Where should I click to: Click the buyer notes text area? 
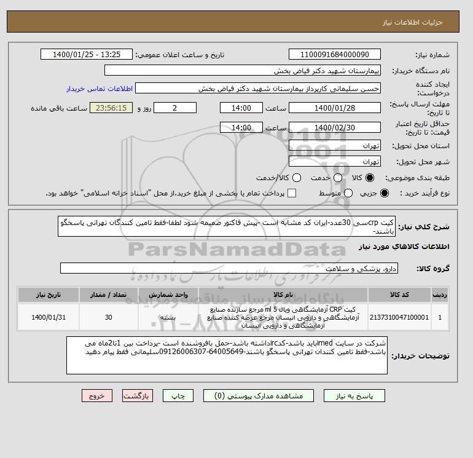227,355
